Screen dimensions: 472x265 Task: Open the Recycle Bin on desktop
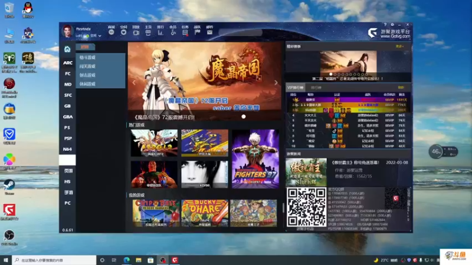click(x=9, y=9)
